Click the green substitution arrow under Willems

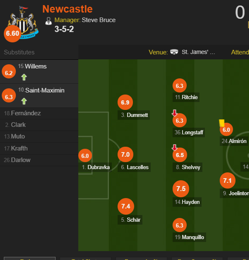point(24,77)
